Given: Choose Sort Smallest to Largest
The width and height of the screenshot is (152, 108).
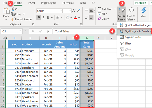Looking at the screenshot, I should pyautogui.click(x=135, y=25).
